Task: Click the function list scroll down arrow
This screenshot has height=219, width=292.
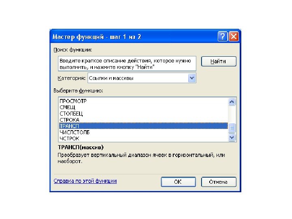Action: pyautogui.click(x=232, y=137)
